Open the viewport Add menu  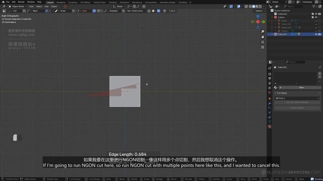(46, 7)
